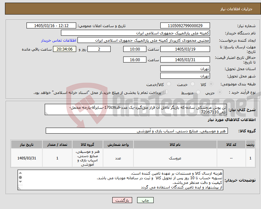
Task: Click the گروه کالا column header
Action: 87,145
